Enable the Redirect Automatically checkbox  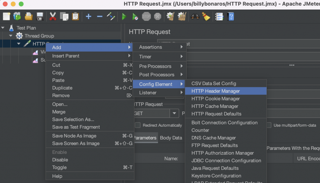(x=137, y=125)
